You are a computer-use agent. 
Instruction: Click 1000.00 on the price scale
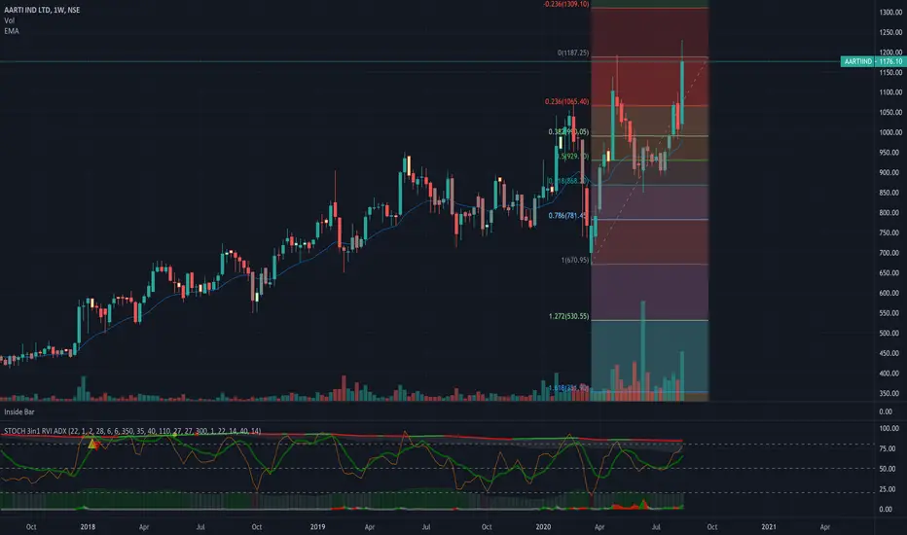pyautogui.click(x=890, y=132)
